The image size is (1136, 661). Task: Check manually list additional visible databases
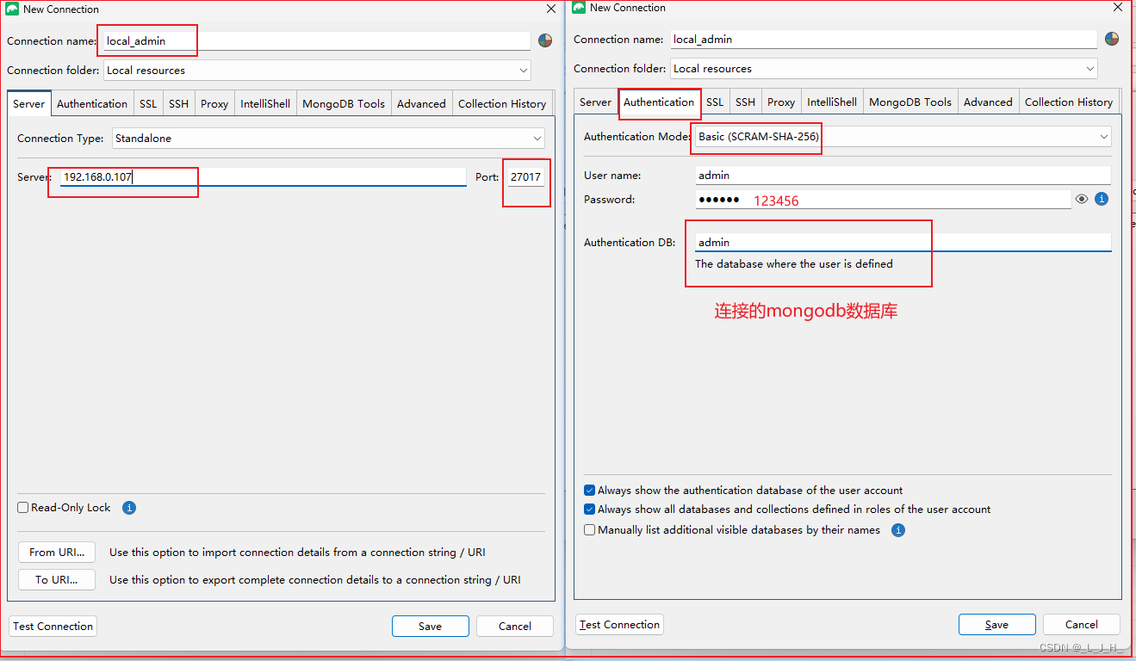pos(590,530)
